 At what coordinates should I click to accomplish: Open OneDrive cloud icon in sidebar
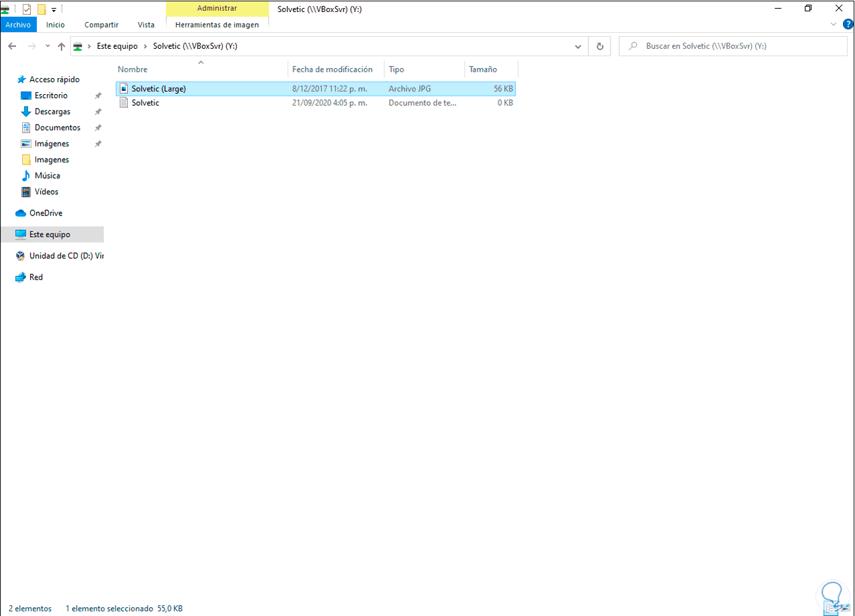tap(21, 213)
